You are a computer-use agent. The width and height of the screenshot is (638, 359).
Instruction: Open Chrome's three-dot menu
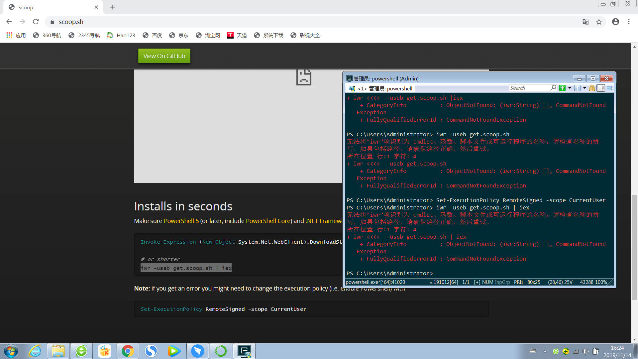tap(629, 22)
